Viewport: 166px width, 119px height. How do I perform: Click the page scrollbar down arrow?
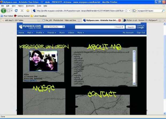[x=165, y=113]
